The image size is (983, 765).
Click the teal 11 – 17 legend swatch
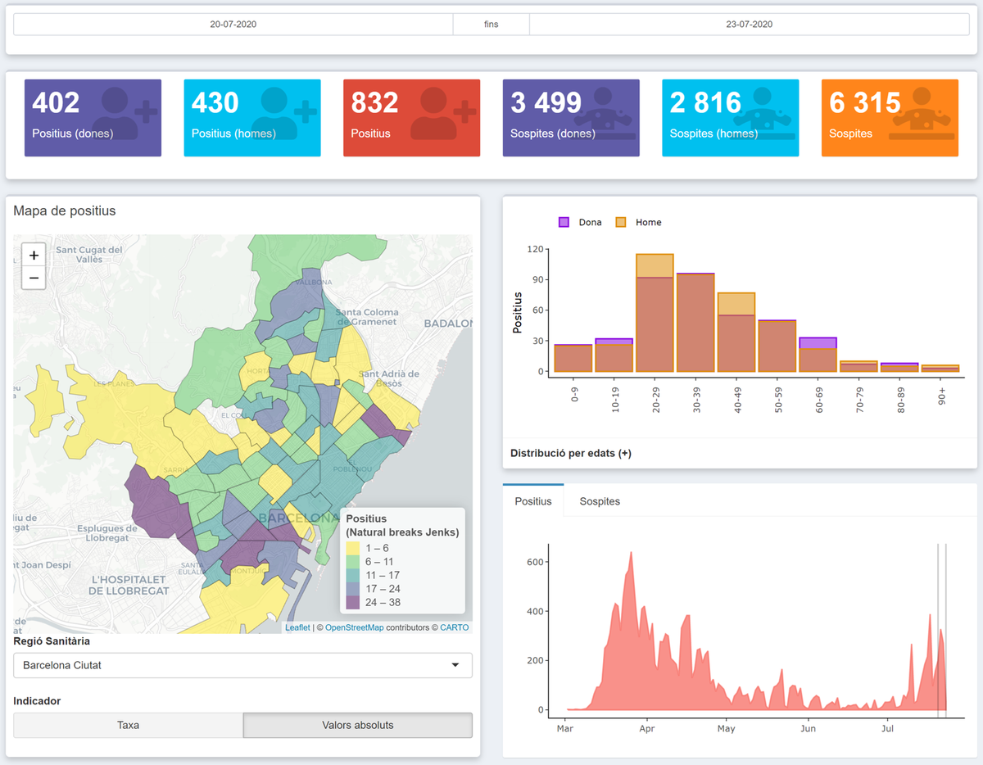tap(352, 575)
